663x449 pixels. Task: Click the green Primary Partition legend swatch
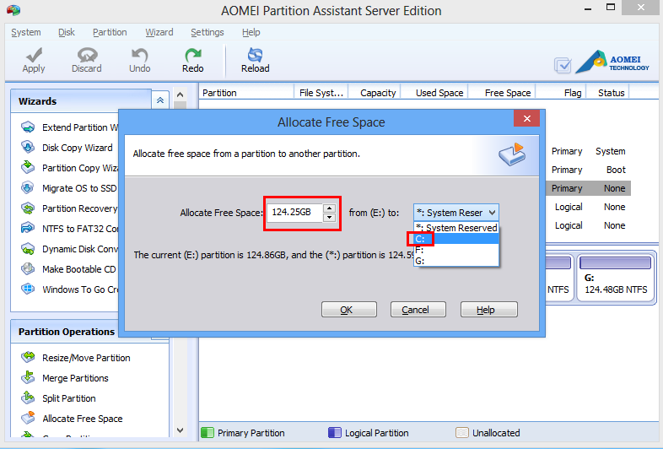tap(208, 432)
